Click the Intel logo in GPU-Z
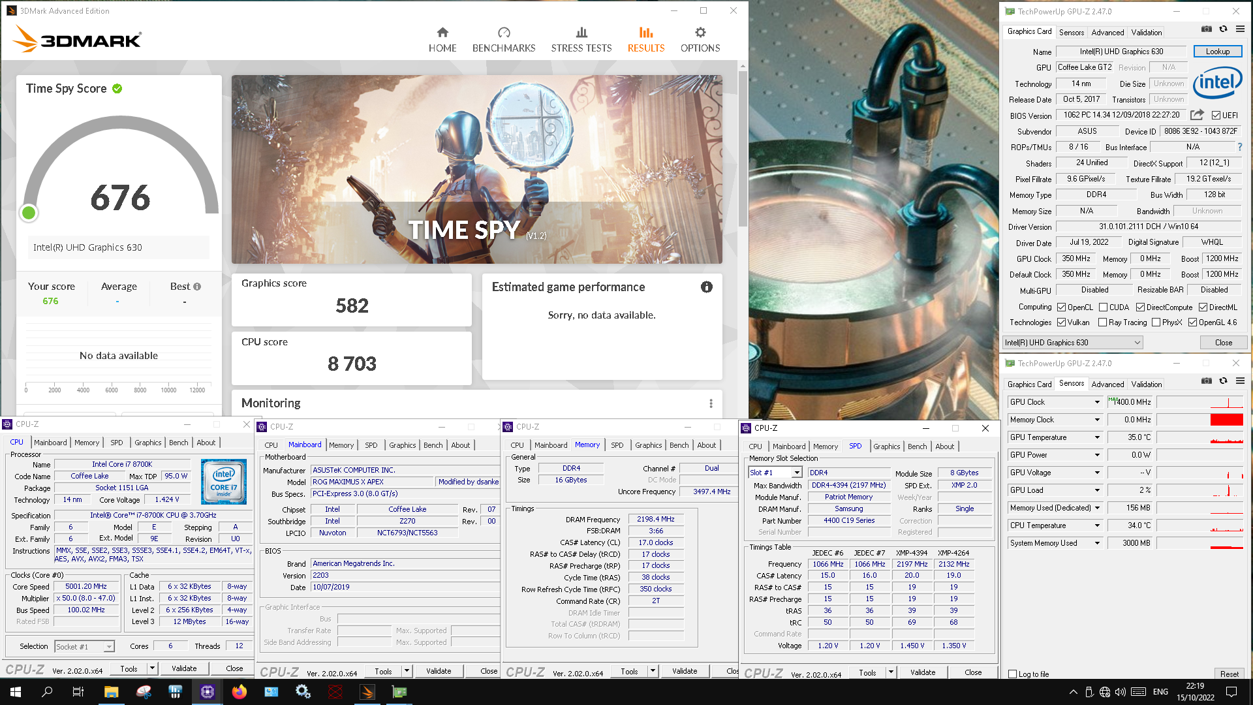 click(x=1217, y=83)
